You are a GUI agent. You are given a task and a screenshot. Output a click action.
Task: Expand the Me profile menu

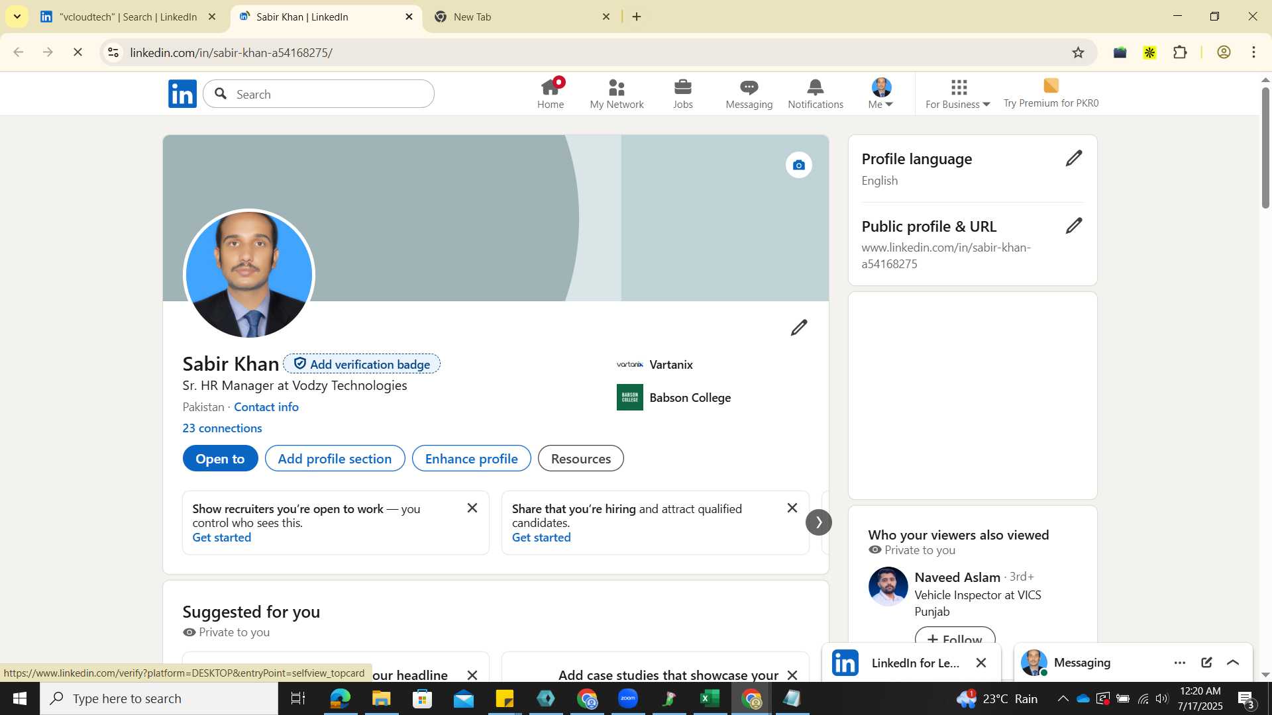point(881,94)
